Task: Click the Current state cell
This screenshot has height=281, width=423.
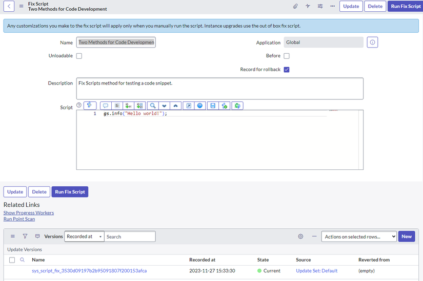Action: coord(269,271)
